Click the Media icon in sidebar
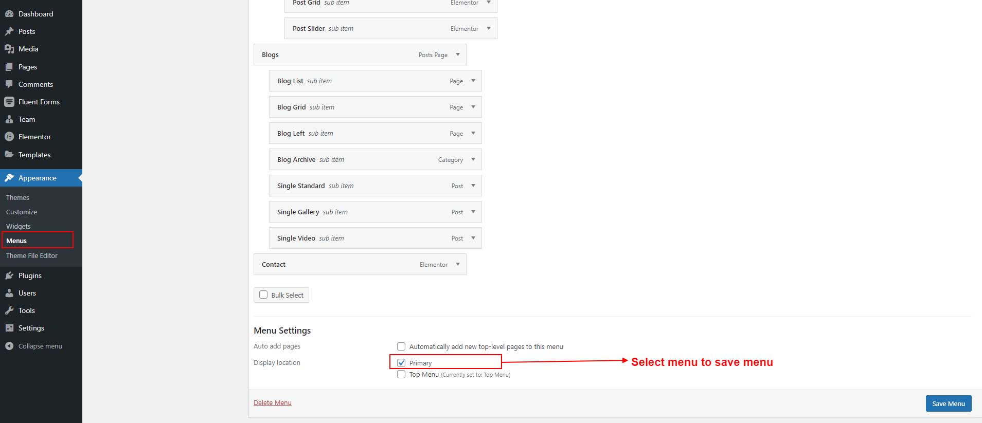The width and height of the screenshot is (982, 423). (9, 49)
